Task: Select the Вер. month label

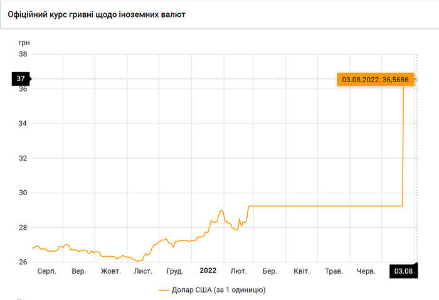Action: coord(79,271)
